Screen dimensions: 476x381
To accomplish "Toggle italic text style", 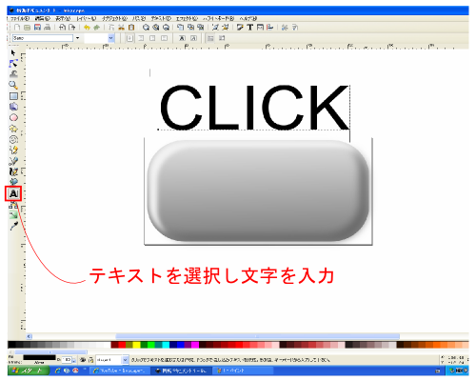I will click(x=193, y=38).
